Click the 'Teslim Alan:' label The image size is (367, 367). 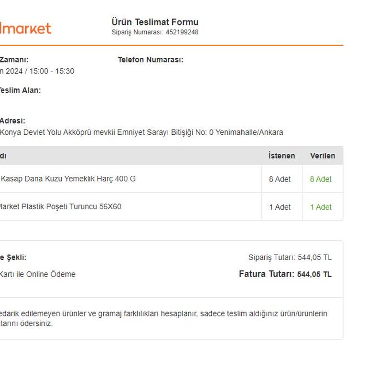[20, 90]
